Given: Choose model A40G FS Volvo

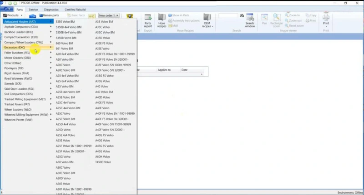Looking at the screenshot, I should [105, 135].
